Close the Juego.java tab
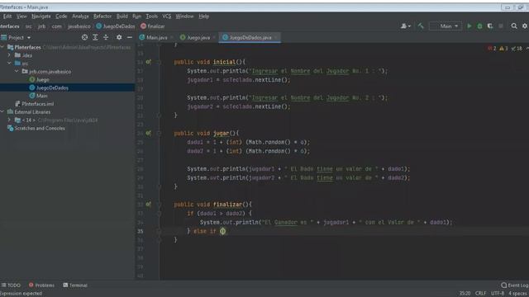 pos(214,37)
